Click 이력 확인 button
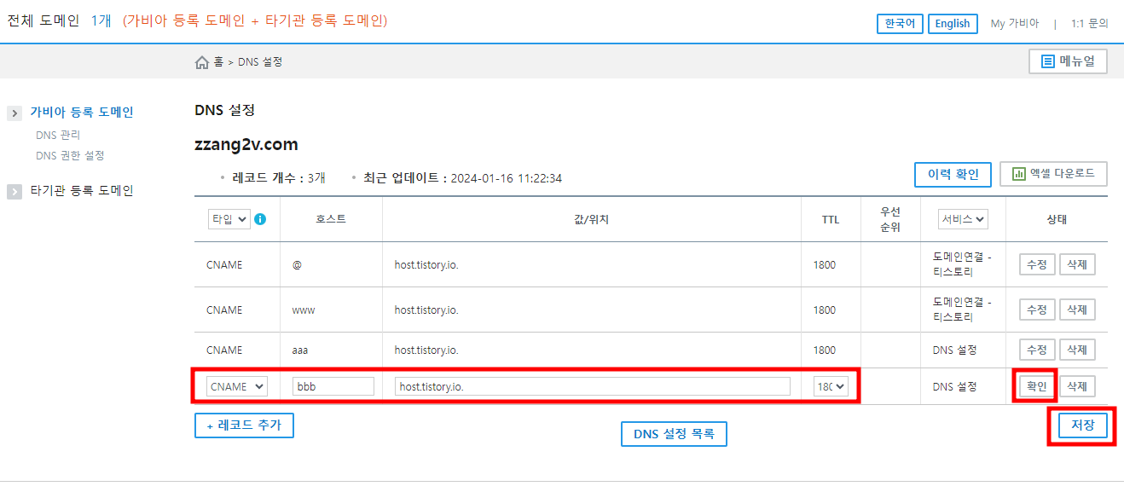The width and height of the screenshot is (1124, 492). (953, 174)
